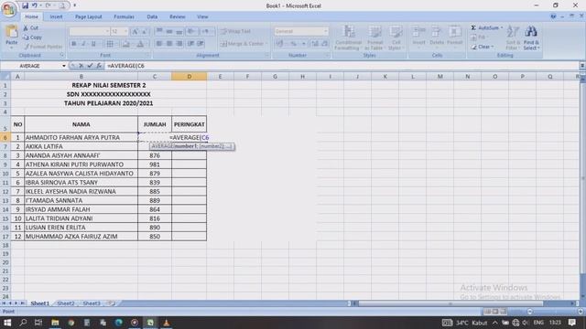586x329 pixels.
Task: Toggle Wrap Text
Action: pos(236,31)
